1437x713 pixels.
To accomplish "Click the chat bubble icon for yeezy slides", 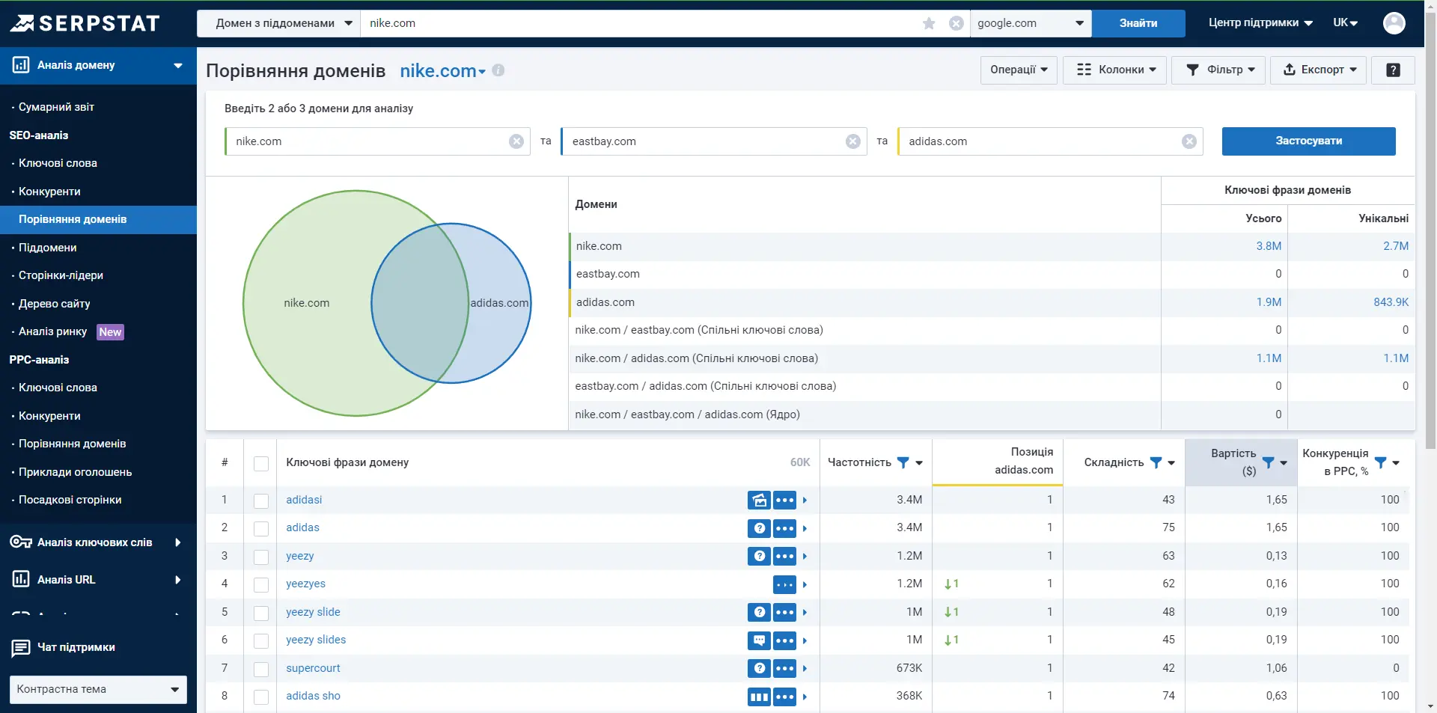I will [759, 640].
